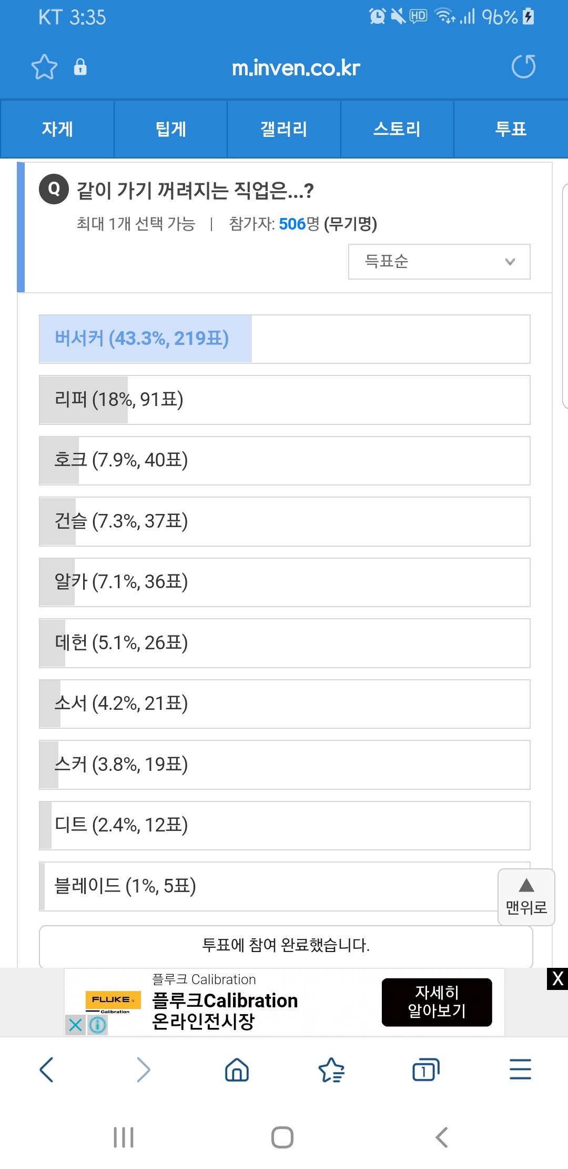Open the browser home page icon

[237, 1069]
